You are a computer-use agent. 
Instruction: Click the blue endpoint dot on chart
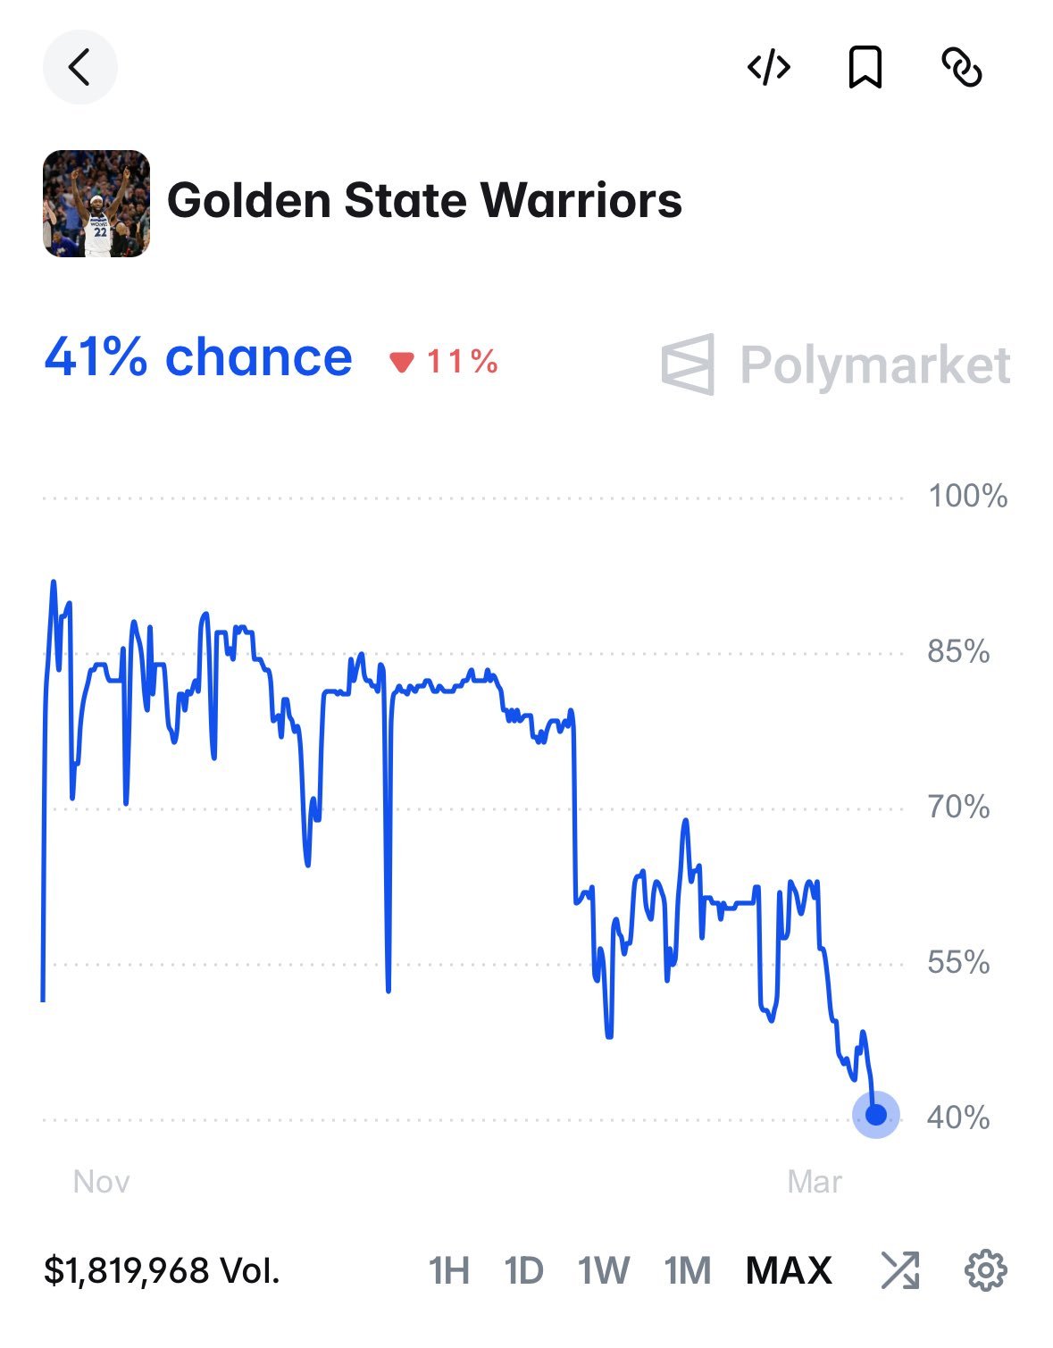pos(876,1114)
